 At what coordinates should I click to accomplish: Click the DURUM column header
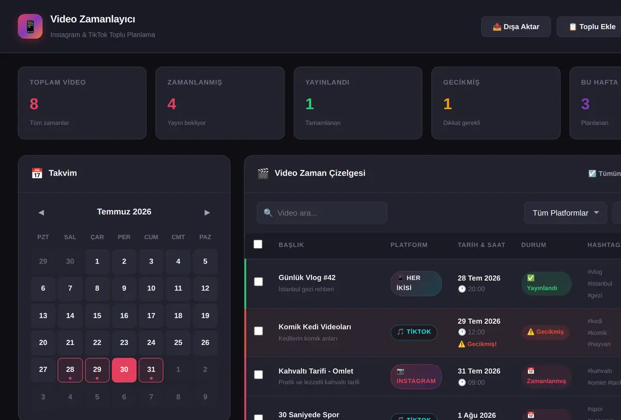(534, 244)
